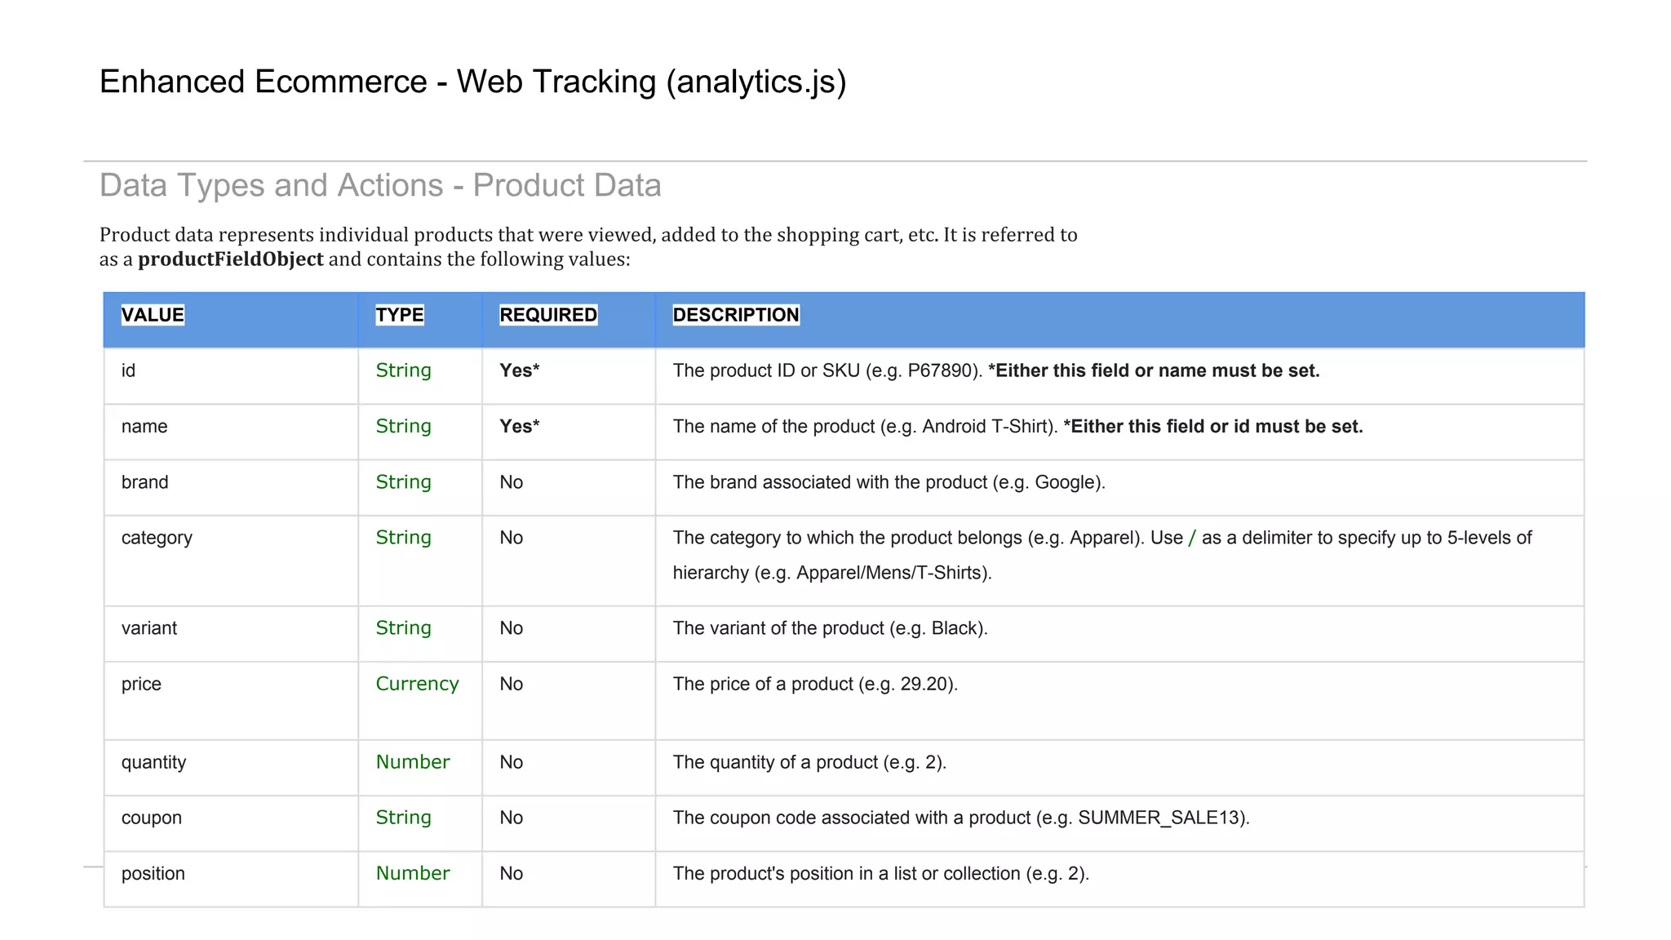1671x940 pixels.
Task: Click 'No' in the category row
Action: point(512,538)
